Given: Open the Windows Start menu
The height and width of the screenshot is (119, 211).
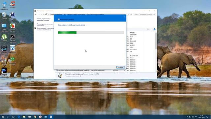Looking at the screenshot, I should click(x=3, y=117).
